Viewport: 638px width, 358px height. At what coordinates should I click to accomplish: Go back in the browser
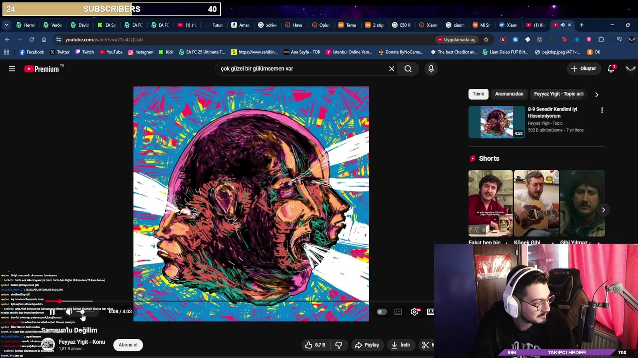click(7, 39)
